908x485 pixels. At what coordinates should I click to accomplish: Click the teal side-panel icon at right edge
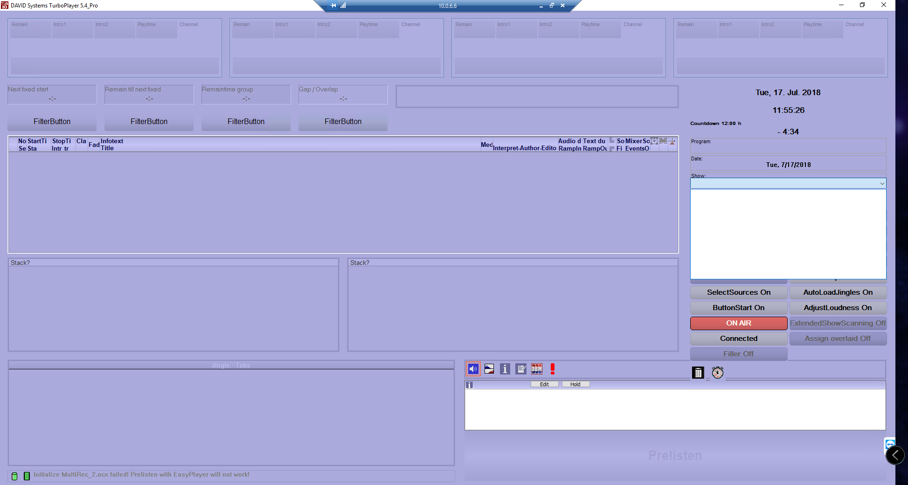[x=890, y=443]
